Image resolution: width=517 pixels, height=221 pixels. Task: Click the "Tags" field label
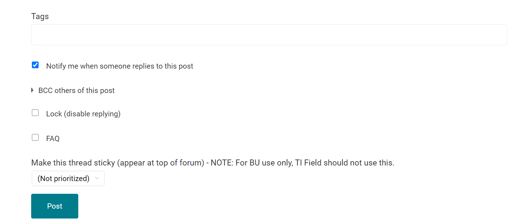[x=40, y=16]
